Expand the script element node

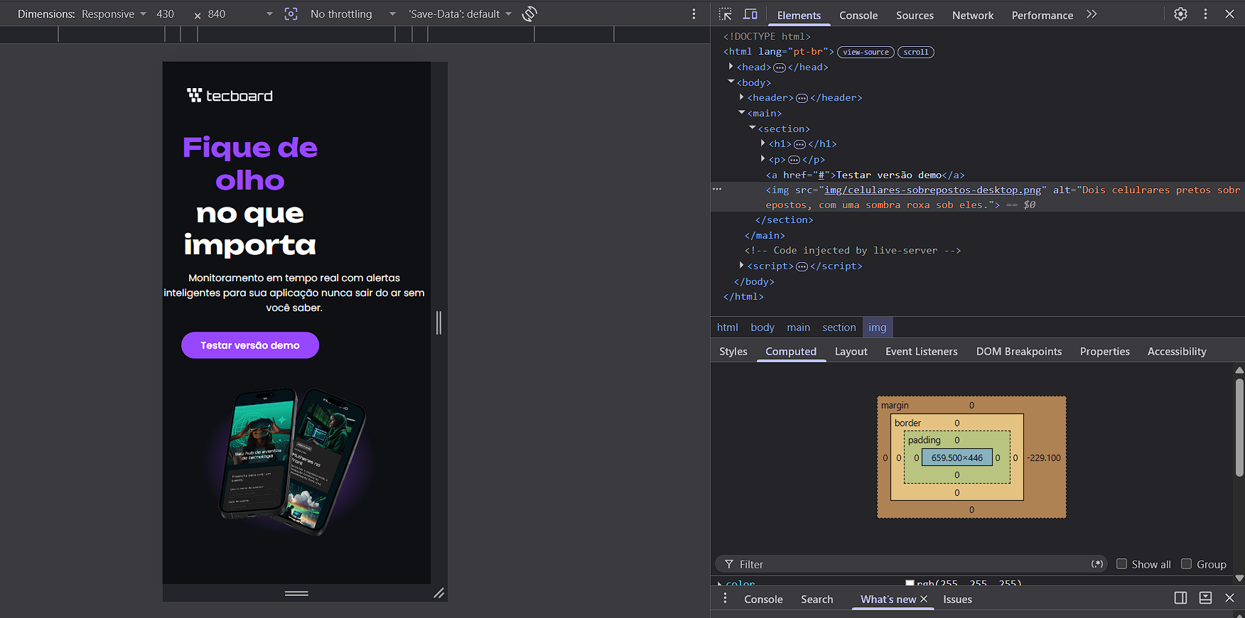(741, 266)
